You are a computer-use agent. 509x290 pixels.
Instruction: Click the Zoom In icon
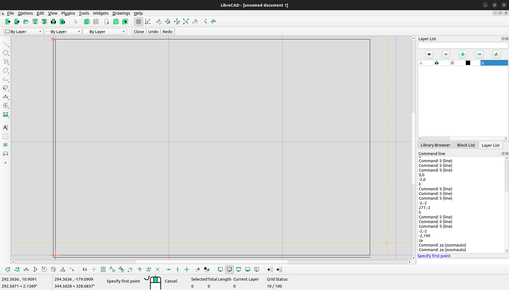click(x=168, y=21)
